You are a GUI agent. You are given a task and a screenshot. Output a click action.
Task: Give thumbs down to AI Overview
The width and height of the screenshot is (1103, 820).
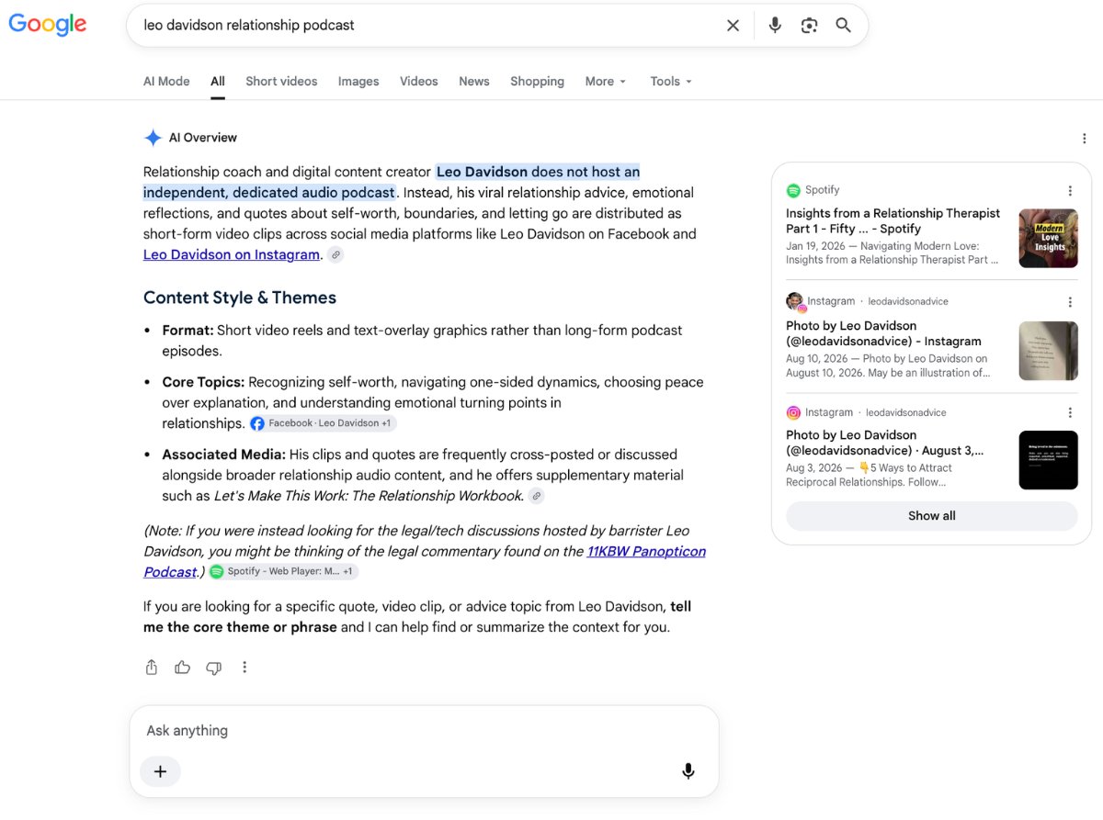click(x=213, y=668)
